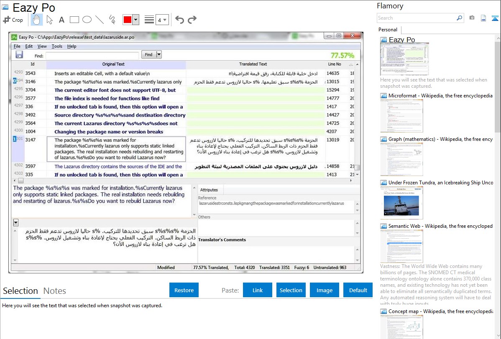
Task: Click the line thickness icon
Action: pos(149,20)
